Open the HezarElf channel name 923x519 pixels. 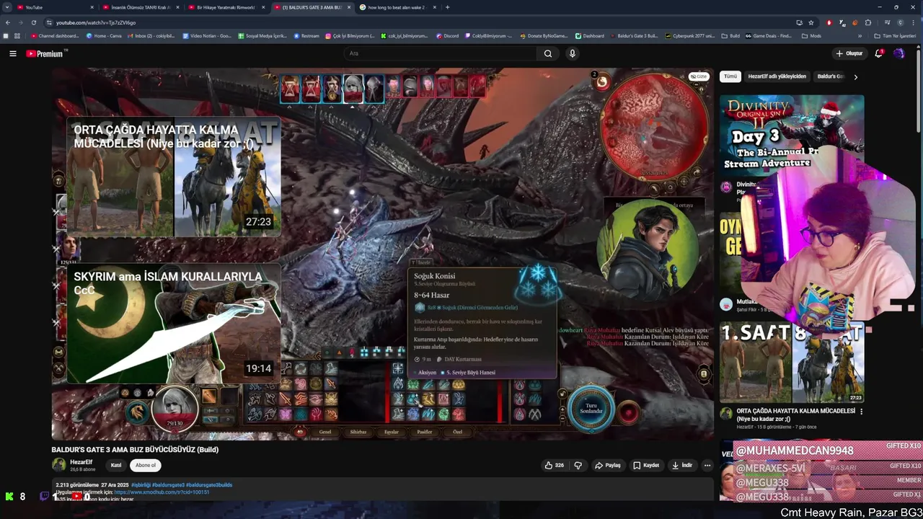coord(81,462)
